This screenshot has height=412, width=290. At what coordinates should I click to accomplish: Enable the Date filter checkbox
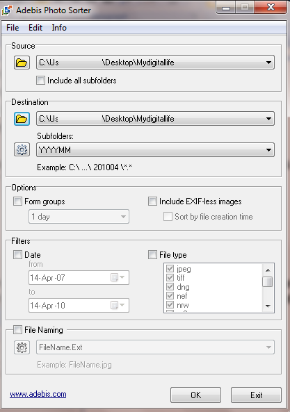(x=17, y=254)
